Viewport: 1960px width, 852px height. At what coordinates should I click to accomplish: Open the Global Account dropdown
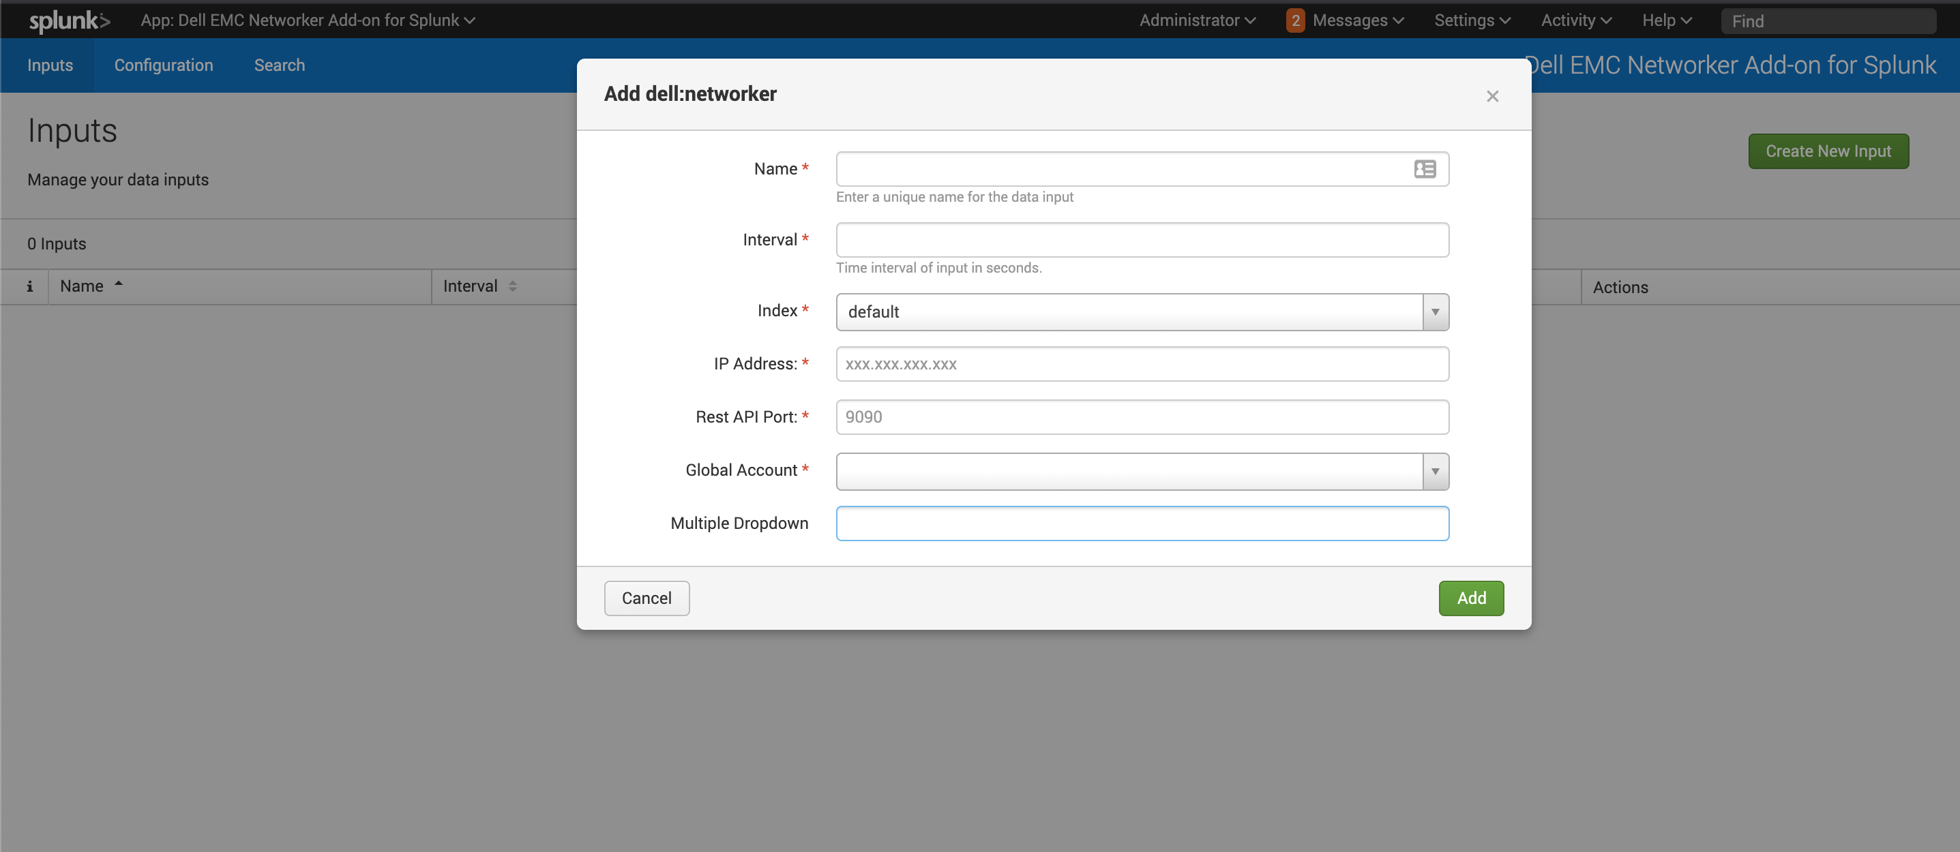point(1435,472)
